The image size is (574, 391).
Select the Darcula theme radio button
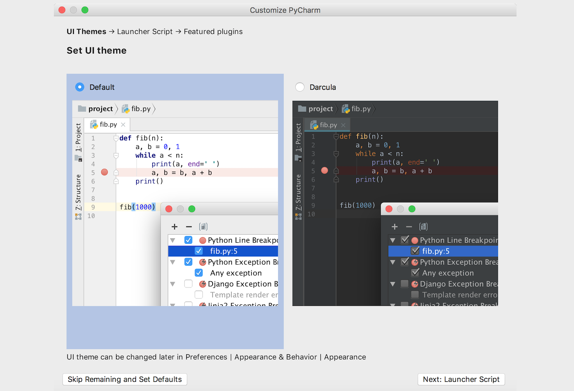pos(300,87)
